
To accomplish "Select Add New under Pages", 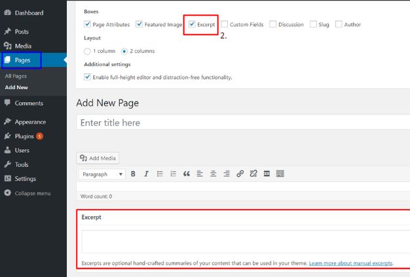I will click(16, 87).
